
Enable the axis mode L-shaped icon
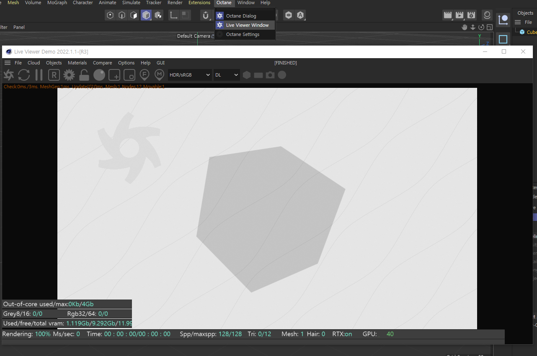pos(173,15)
